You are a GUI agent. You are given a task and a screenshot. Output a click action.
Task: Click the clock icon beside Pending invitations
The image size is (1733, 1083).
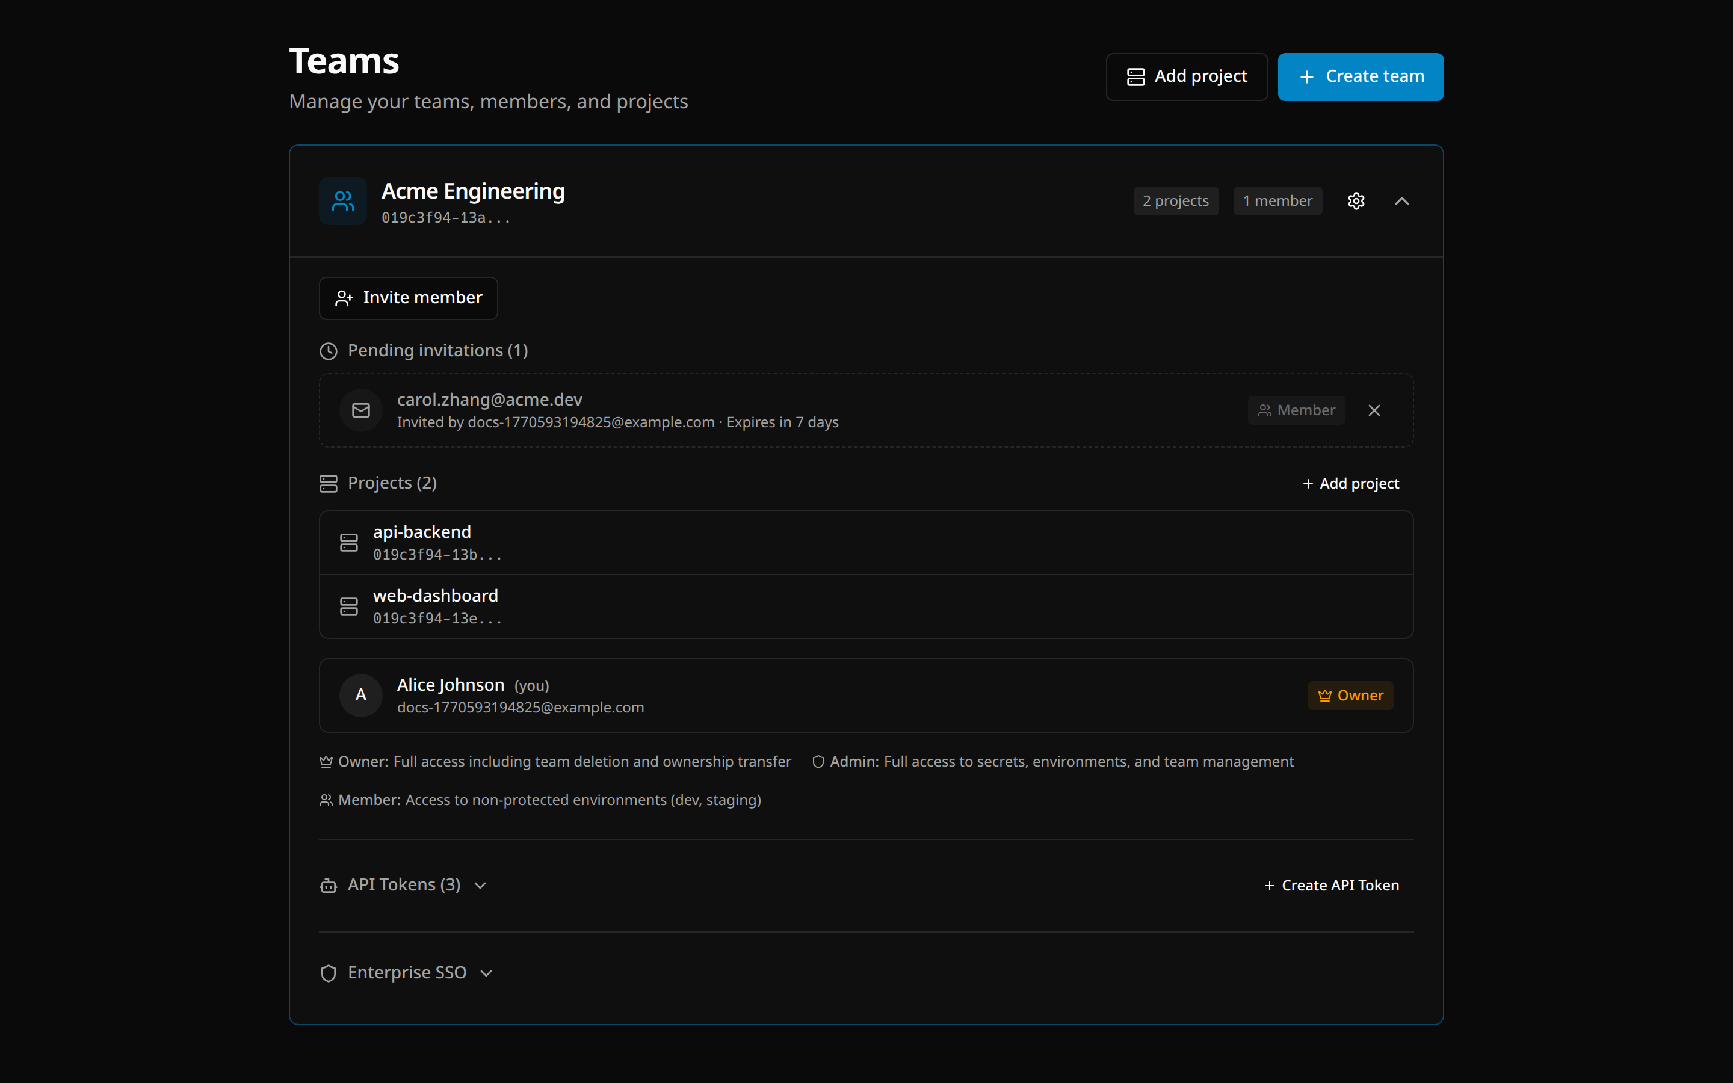tap(328, 351)
